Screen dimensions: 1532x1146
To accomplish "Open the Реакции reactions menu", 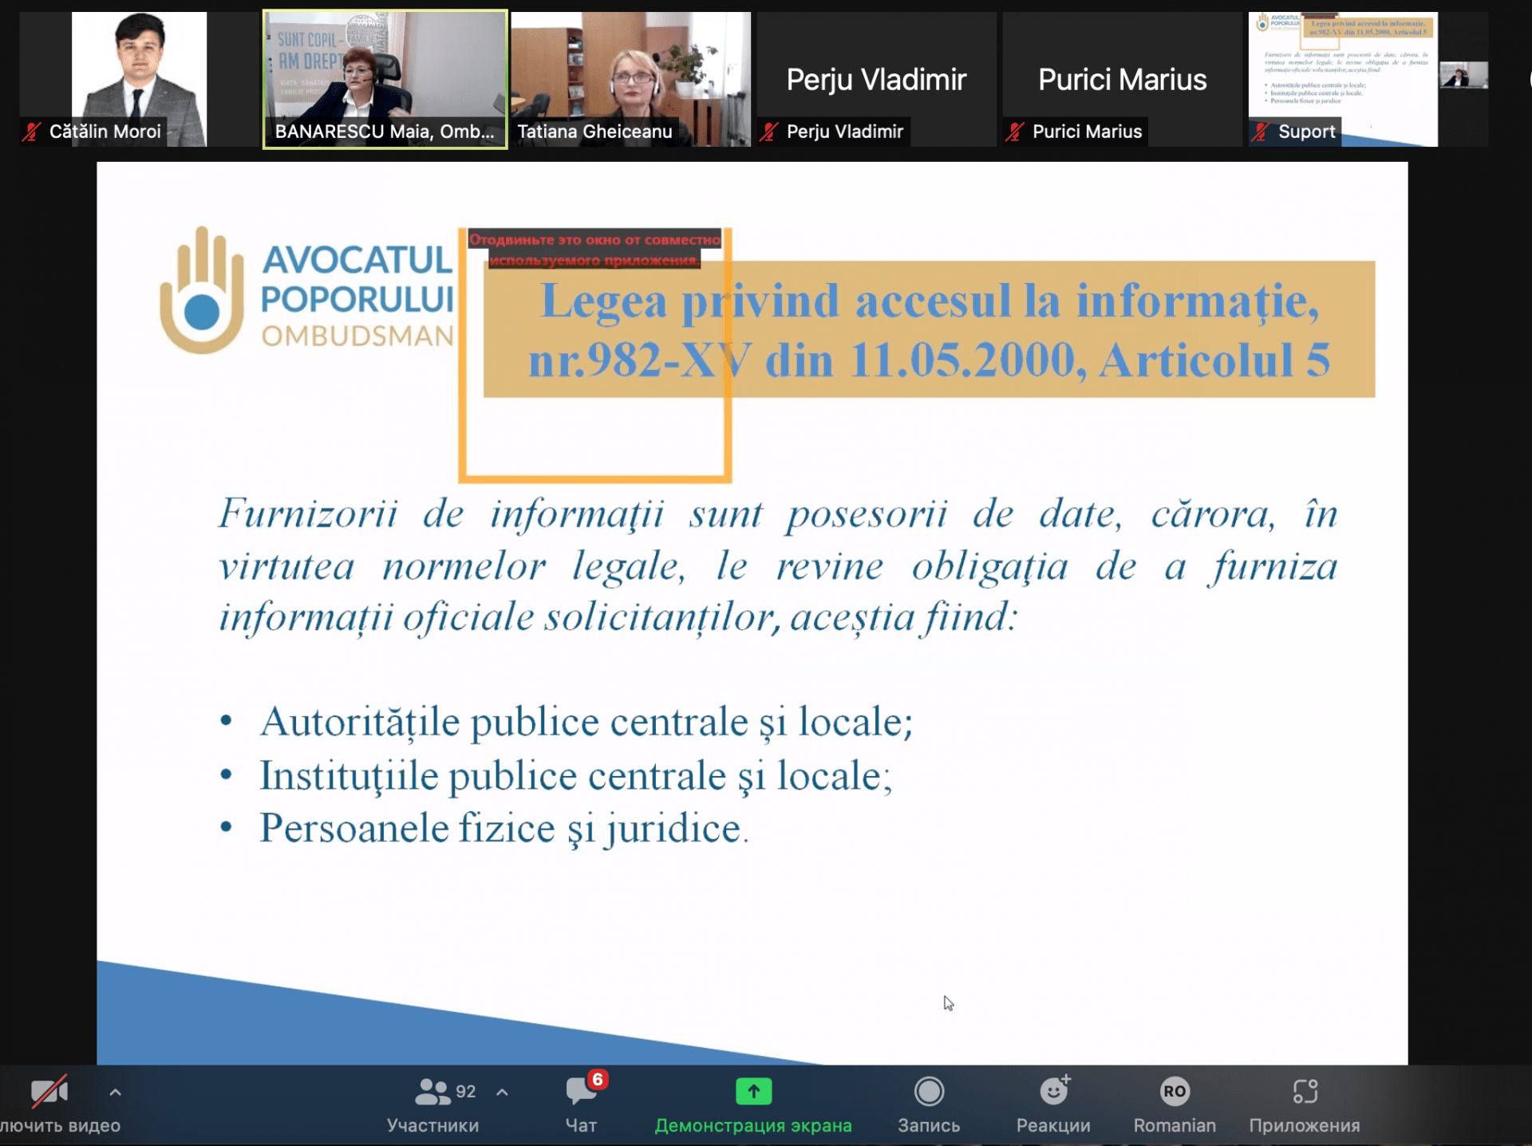I will coord(1053,1105).
